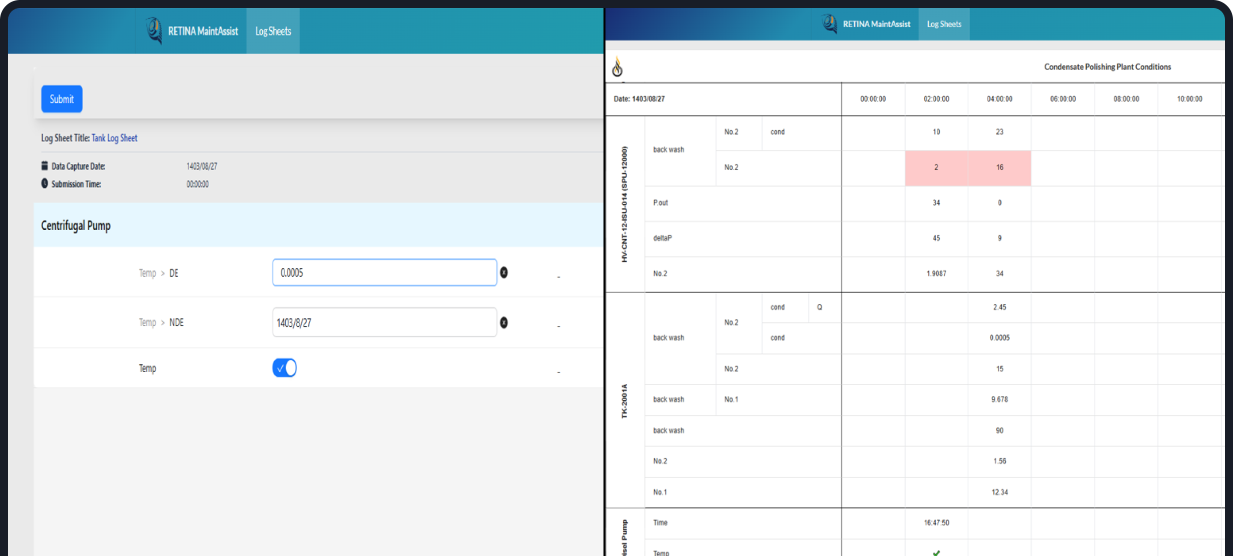
Task: Click the Temp DE input field
Action: click(x=384, y=272)
